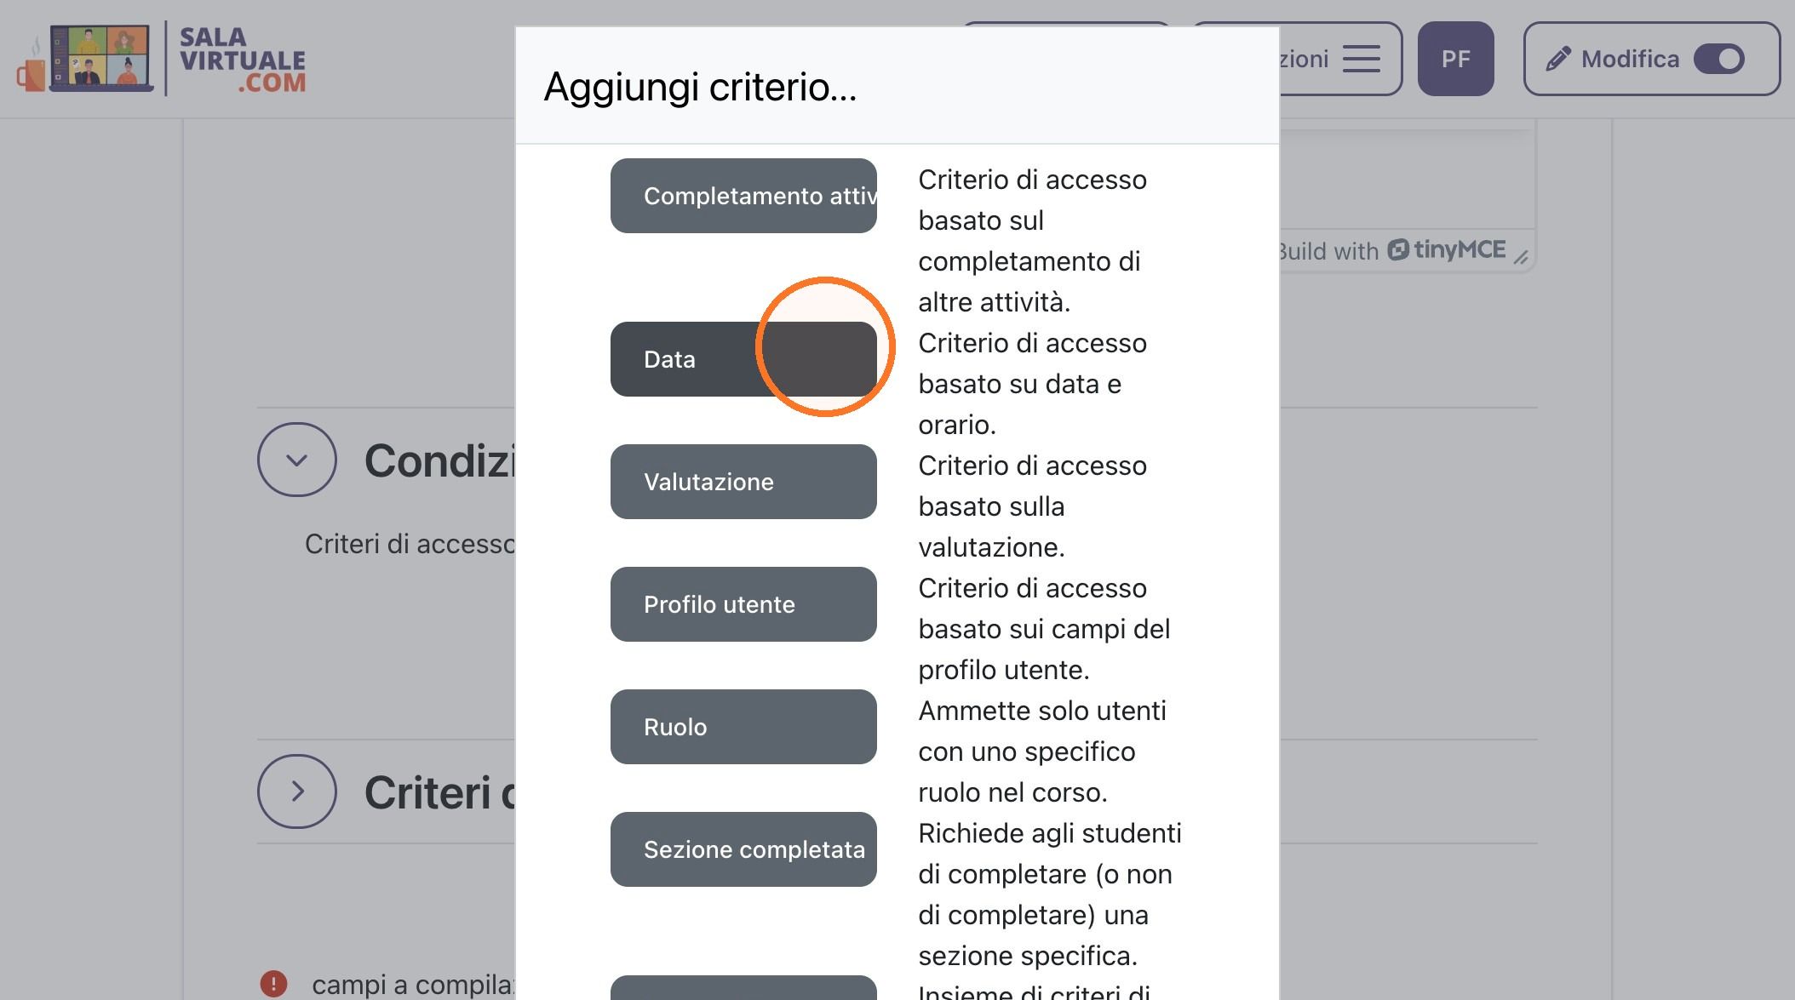This screenshot has height=1000, width=1795.
Task: Open the PF user avatar menu
Action: (1455, 59)
